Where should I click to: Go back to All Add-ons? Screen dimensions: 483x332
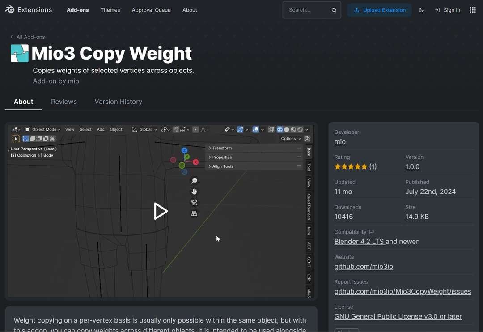[x=27, y=37]
